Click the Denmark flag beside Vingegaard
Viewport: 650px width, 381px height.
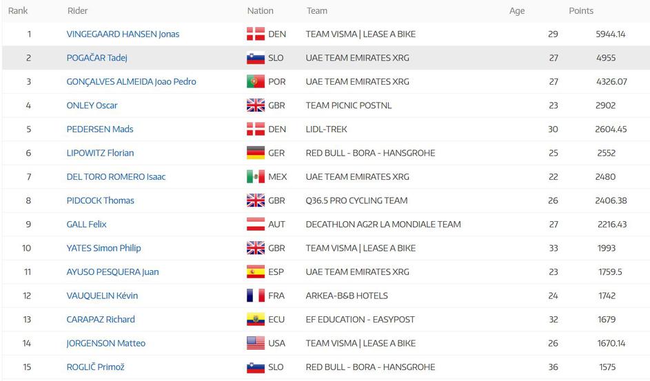(256, 34)
